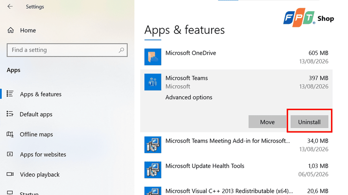Click the Apps section header in sidebar
The height and width of the screenshot is (195, 348).
pos(13,70)
